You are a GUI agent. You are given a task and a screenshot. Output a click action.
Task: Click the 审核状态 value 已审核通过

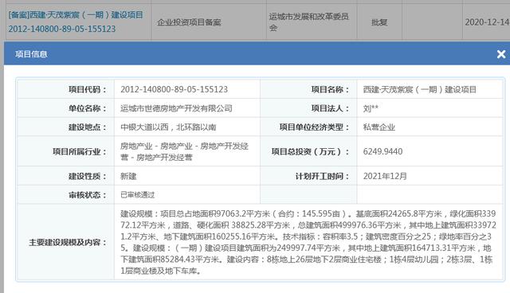point(138,195)
